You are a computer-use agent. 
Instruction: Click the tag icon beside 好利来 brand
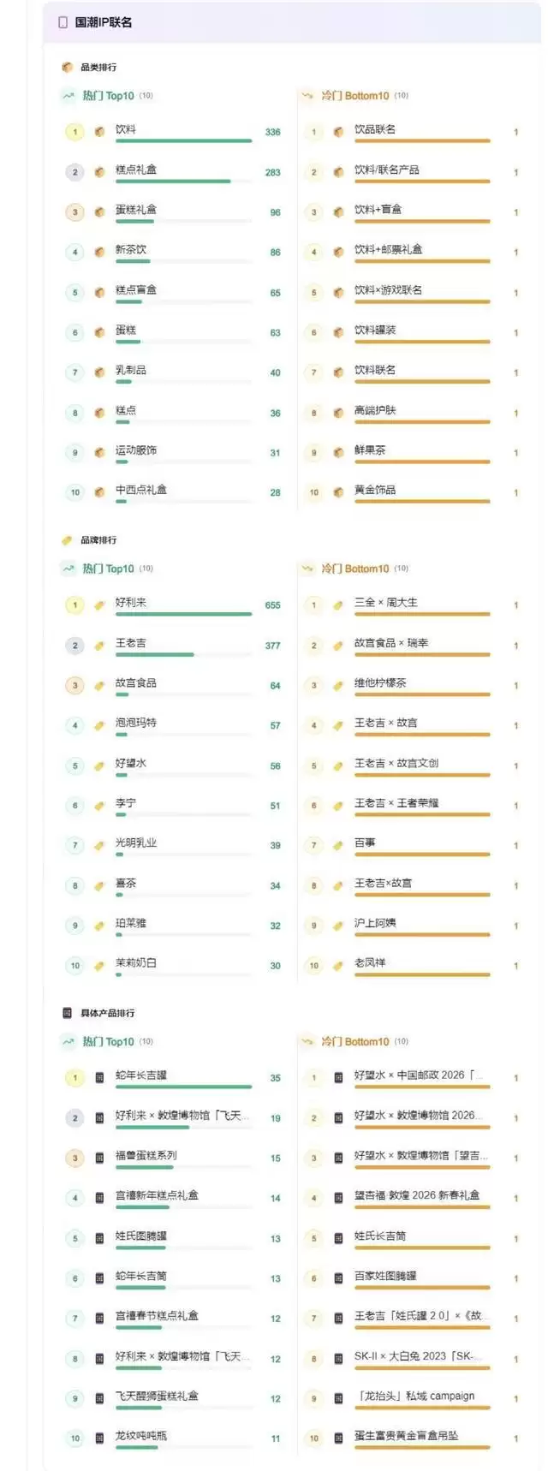coord(99,605)
